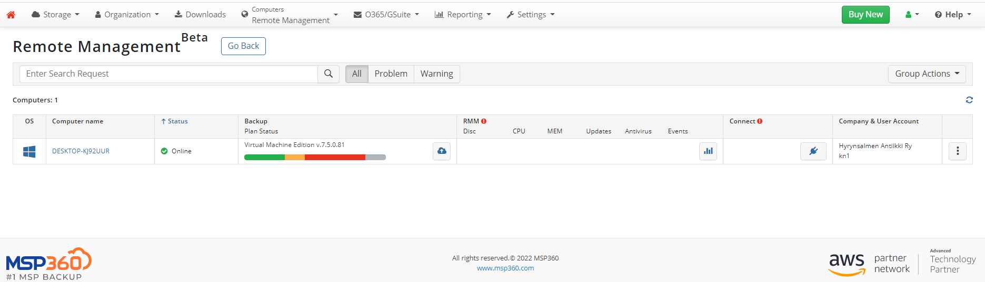The height and width of the screenshot is (282, 985).
Task: Open the RMM chart statistics button
Action: 708,151
